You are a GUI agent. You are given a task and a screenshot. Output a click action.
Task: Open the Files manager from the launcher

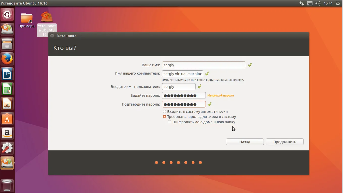click(x=7, y=44)
